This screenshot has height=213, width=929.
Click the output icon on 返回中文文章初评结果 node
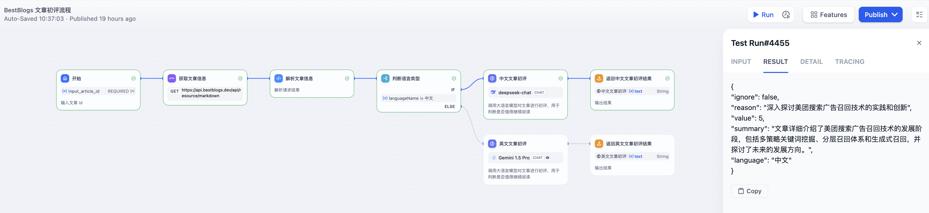click(599, 78)
